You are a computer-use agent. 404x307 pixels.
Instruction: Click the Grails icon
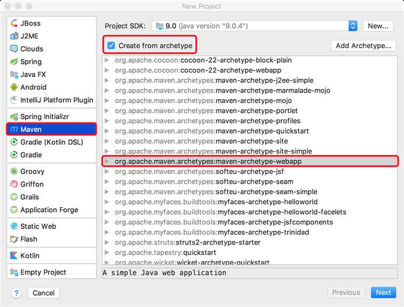[x=14, y=197]
